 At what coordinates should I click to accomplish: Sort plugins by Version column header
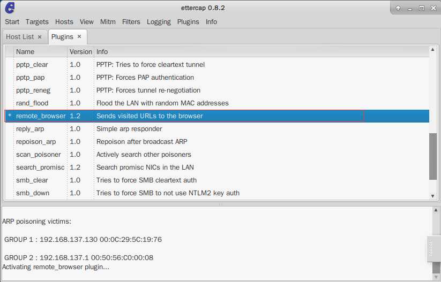(x=81, y=52)
